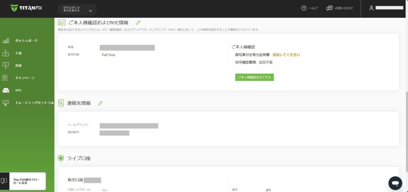This screenshot has height=192, width=408.
Task: Edit KYC information with pencil icon
Action: coord(138,23)
